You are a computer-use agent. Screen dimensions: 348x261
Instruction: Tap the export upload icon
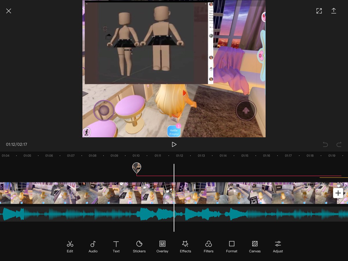pos(333,11)
